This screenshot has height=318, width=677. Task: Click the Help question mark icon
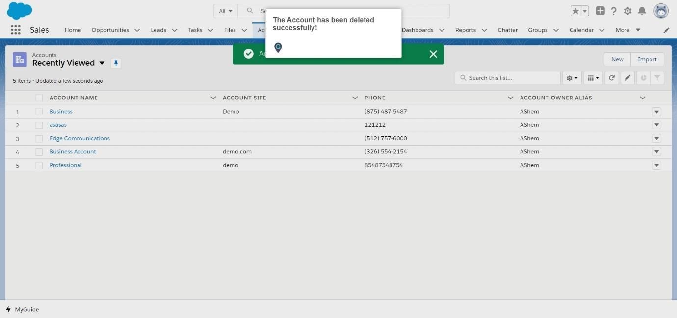[614, 11]
